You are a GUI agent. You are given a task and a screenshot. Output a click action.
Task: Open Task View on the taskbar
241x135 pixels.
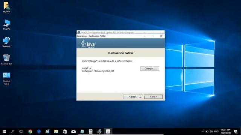21,132
